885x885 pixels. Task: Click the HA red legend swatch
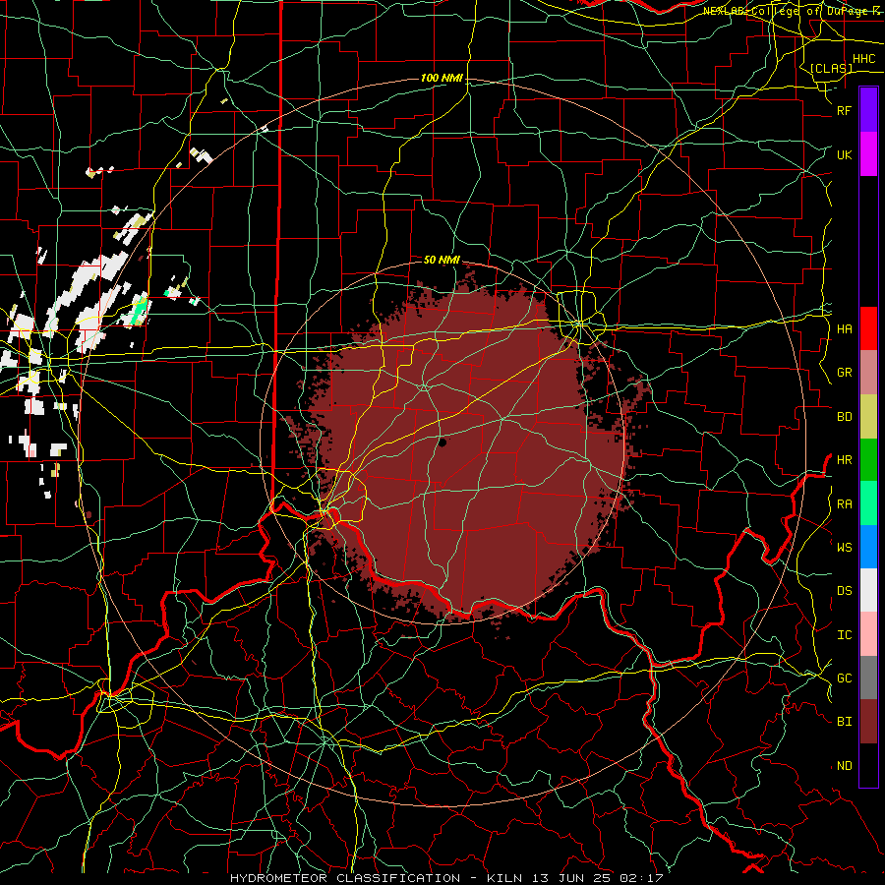pos(868,328)
